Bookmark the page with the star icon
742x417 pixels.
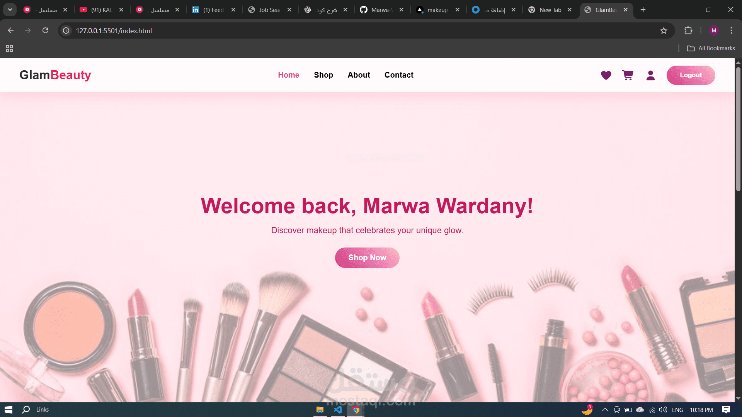pyautogui.click(x=664, y=31)
